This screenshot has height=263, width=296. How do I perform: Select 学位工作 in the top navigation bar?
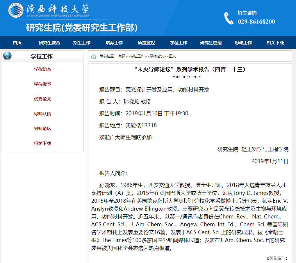[179, 43]
